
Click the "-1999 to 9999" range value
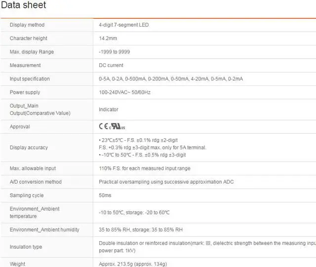[116, 52]
